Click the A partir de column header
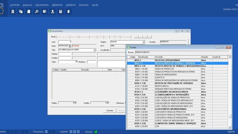The width and height of the screenshot is (238, 134). pyautogui.click(x=220, y=57)
